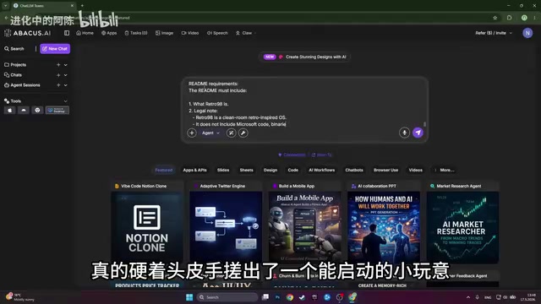Open Tasks in the top navigation
541x304 pixels.
136,33
